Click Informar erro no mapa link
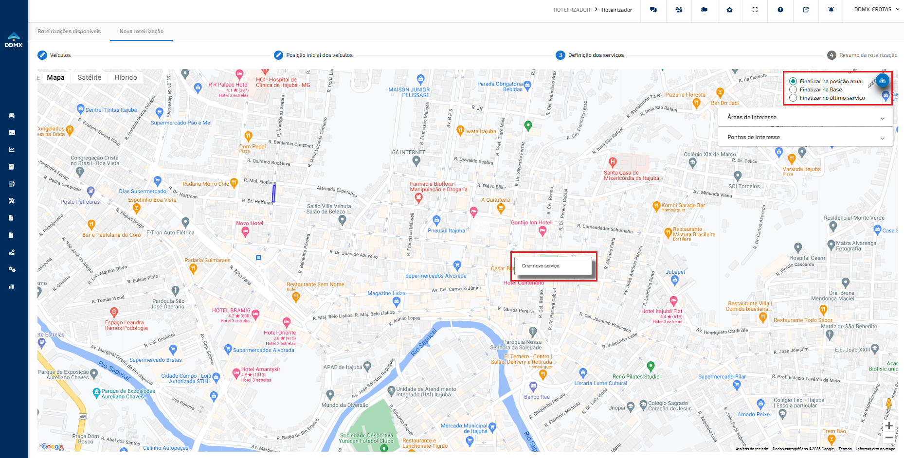This screenshot has height=458, width=904. tap(876, 449)
